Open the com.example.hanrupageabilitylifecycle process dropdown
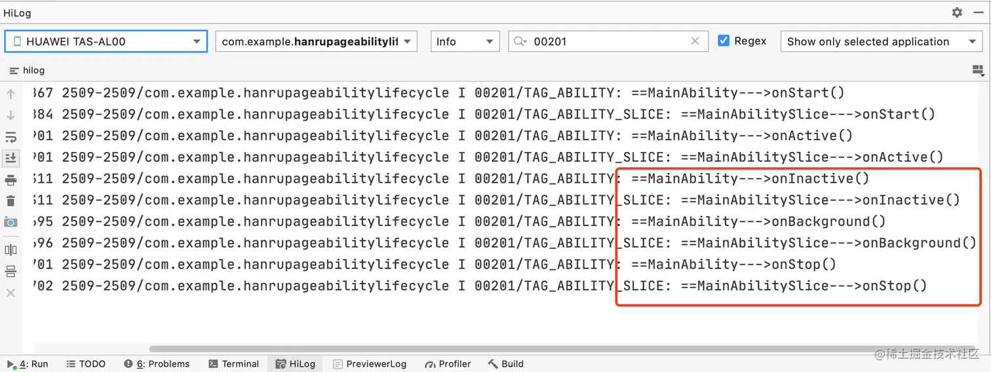This screenshot has width=991, height=372. 317,41
